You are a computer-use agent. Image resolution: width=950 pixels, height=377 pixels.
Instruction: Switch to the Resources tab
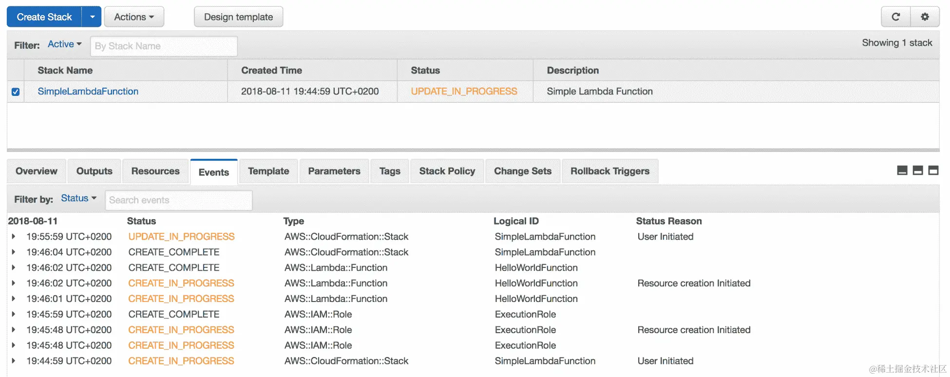pyautogui.click(x=155, y=171)
